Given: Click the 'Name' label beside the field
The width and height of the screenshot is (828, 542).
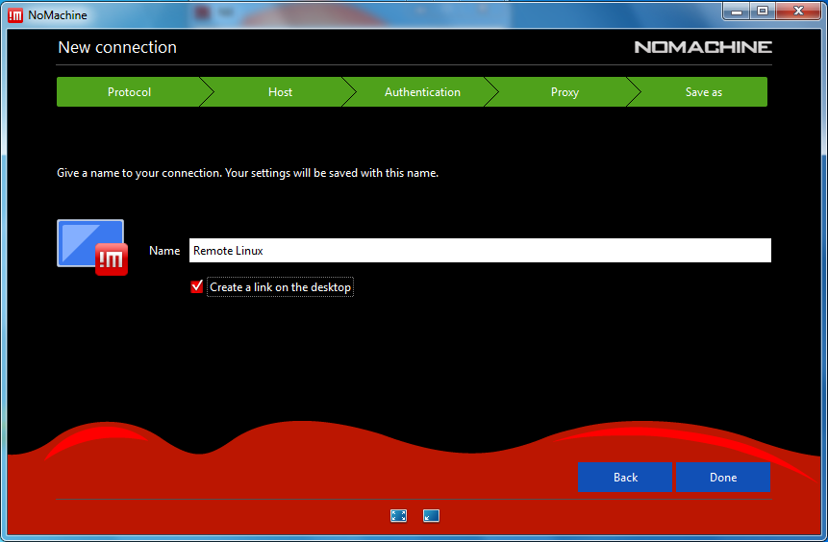Looking at the screenshot, I should pyautogui.click(x=164, y=251).
